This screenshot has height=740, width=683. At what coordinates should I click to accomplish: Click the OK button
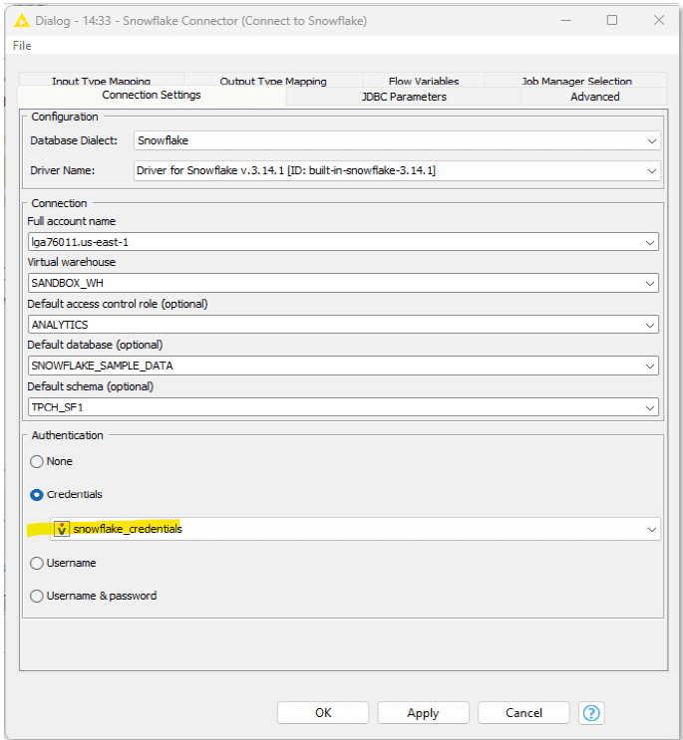pyautogui.click(x=323, y=713)
